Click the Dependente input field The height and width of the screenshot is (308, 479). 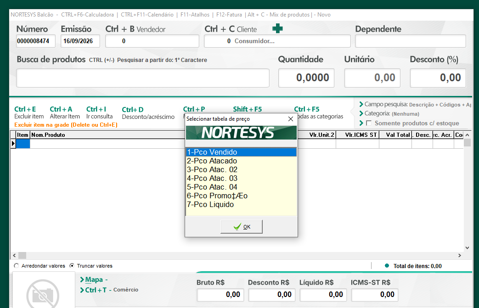click(x=411, y=41)
